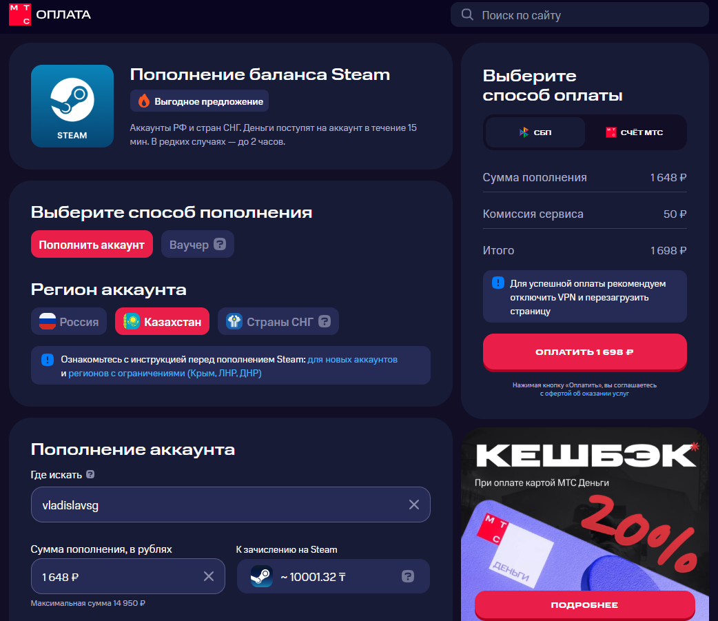This screenshot has height=621, width=718.
Task: Choose Страны СНГ as account region
Action: click(278, 321)
